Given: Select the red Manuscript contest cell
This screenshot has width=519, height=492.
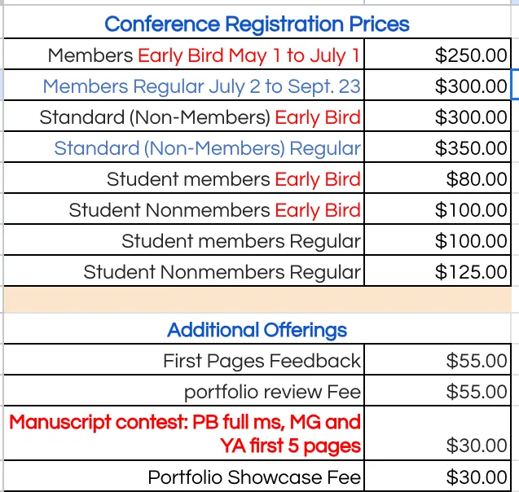Looking at the screenshot, I should click(185, 433).
